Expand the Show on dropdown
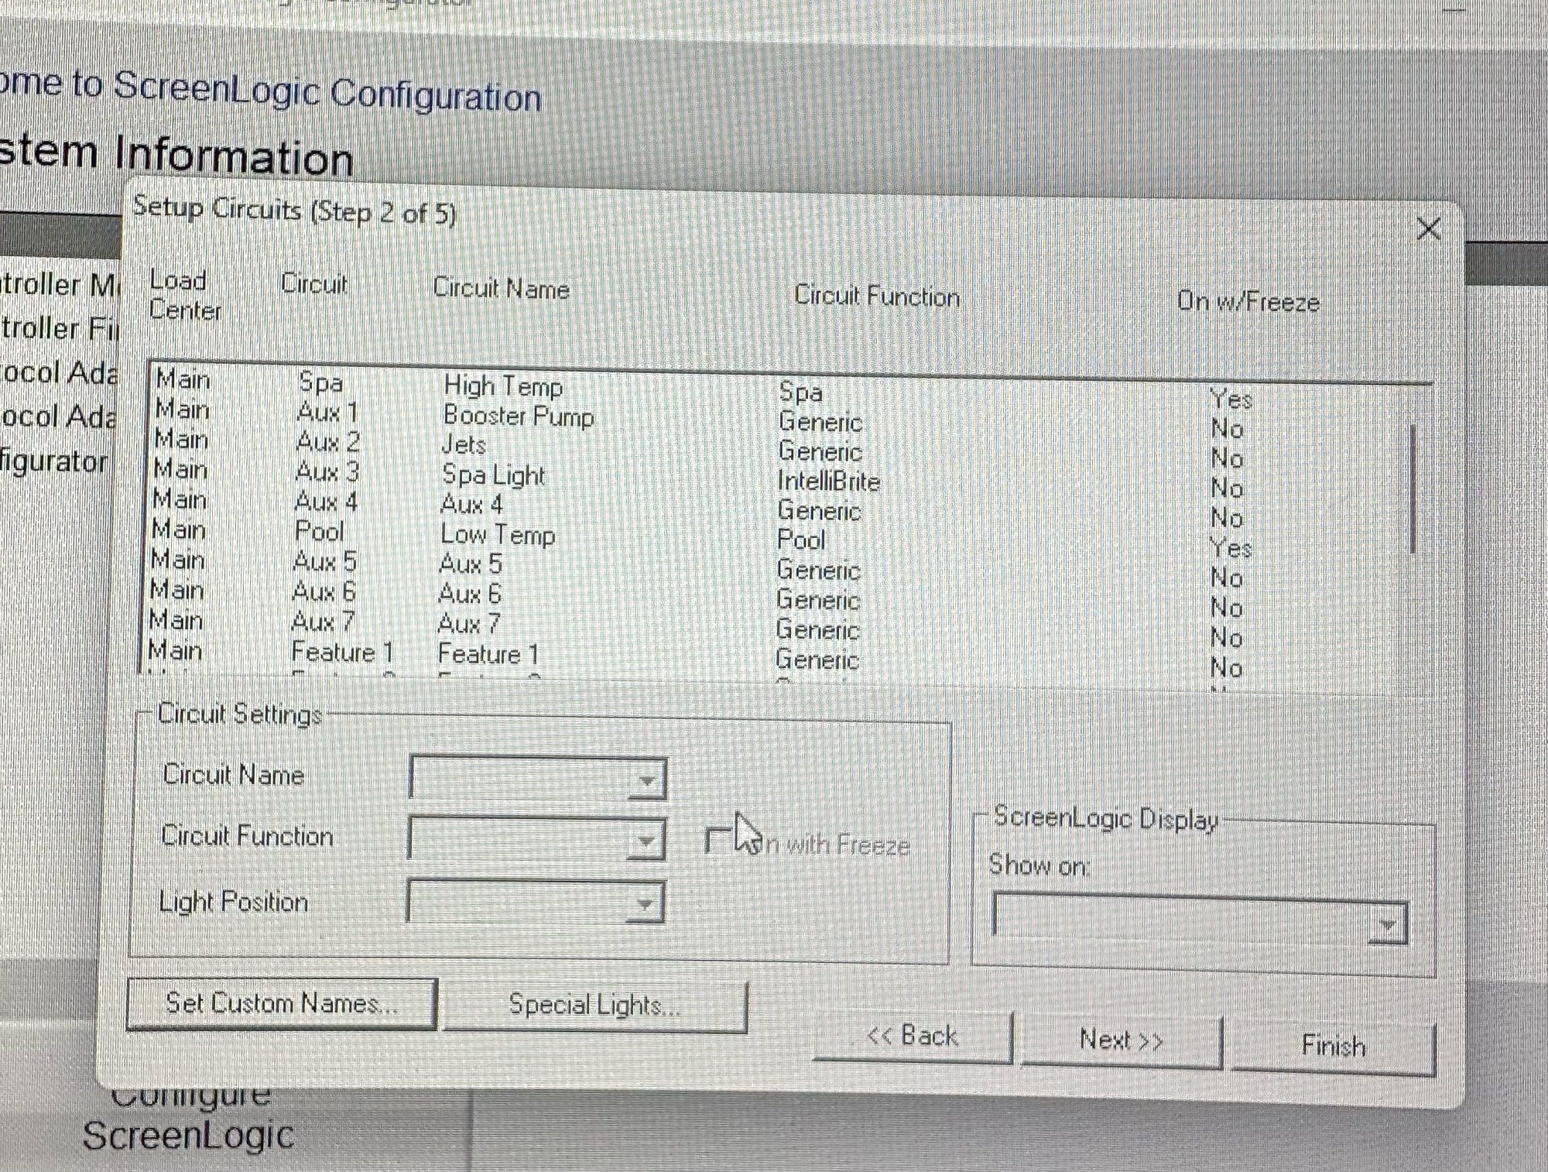This screenshot has height=1172, width=1548. [1386, 924]
